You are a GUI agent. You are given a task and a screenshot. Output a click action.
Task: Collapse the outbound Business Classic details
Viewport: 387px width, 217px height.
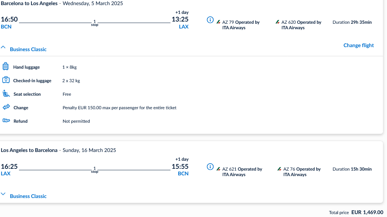[x=3, y=48]
